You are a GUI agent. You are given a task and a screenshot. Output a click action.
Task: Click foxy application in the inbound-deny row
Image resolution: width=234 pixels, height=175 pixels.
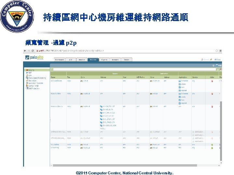pos(182,100)
